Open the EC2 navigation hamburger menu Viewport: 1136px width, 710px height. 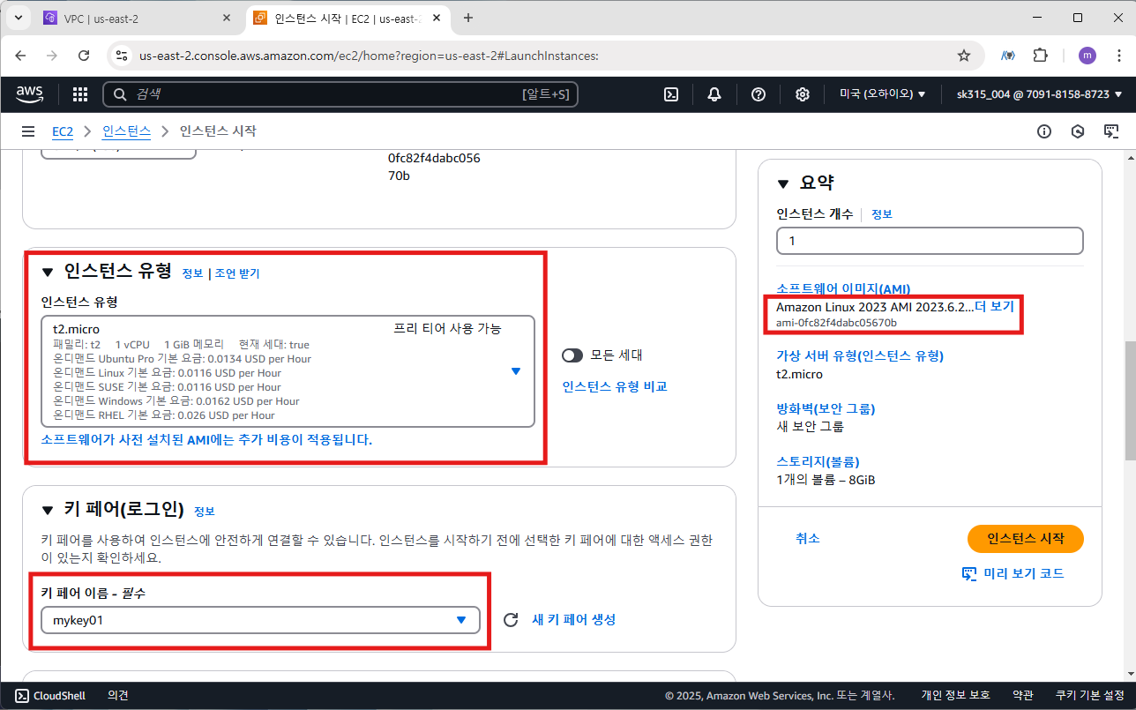[x=28, y=131]
